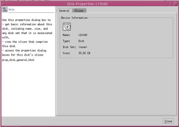Click the title bar text Disk Properties: c1t0d0

click(x=87, y=4)
